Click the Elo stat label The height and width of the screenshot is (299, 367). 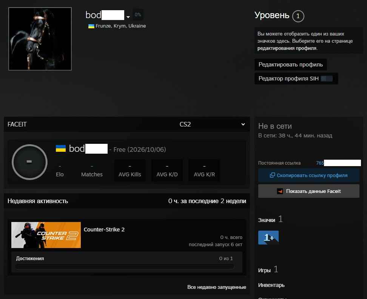point(60,174)
